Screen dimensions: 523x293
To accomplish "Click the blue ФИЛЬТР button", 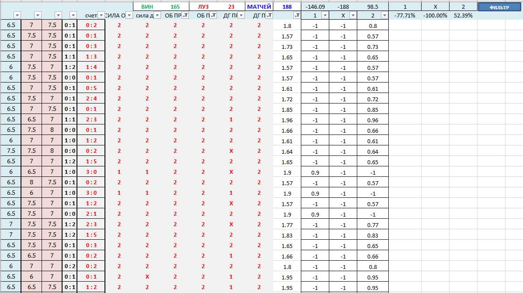I will tap(499, 7).
